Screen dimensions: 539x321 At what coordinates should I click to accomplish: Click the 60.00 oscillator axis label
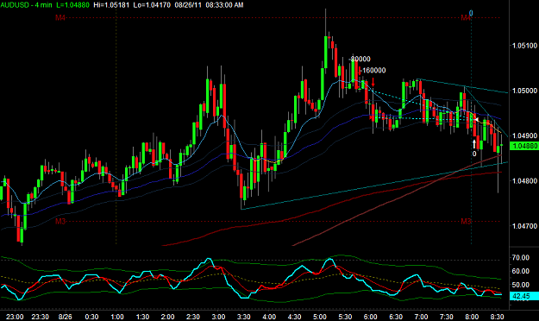point(520,271)
